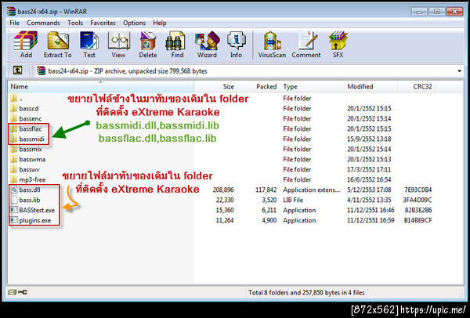The width and height of the screenshot is (470, 318).
Task: Click modified date 16/6/2552 16:54
Action: click(x=369, y=179)
